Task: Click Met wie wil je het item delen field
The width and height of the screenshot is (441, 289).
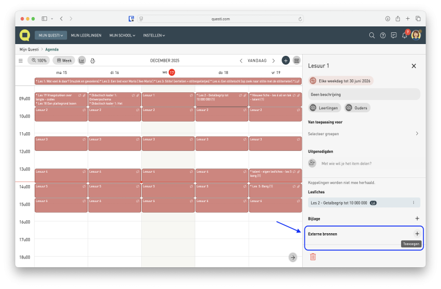Action: (x=346, y=163)
